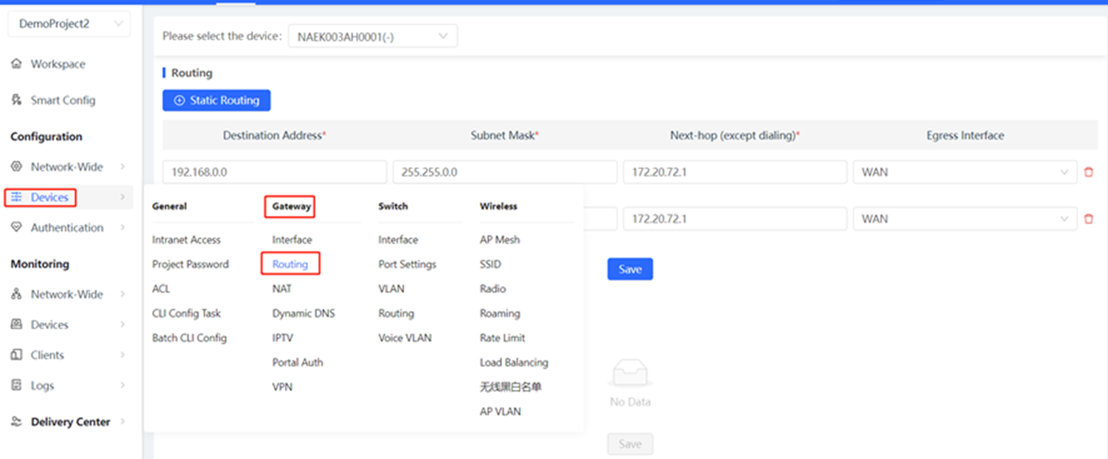Click the blue Save button
Viewport: 1108px width, 459px height.
[630, 269]
